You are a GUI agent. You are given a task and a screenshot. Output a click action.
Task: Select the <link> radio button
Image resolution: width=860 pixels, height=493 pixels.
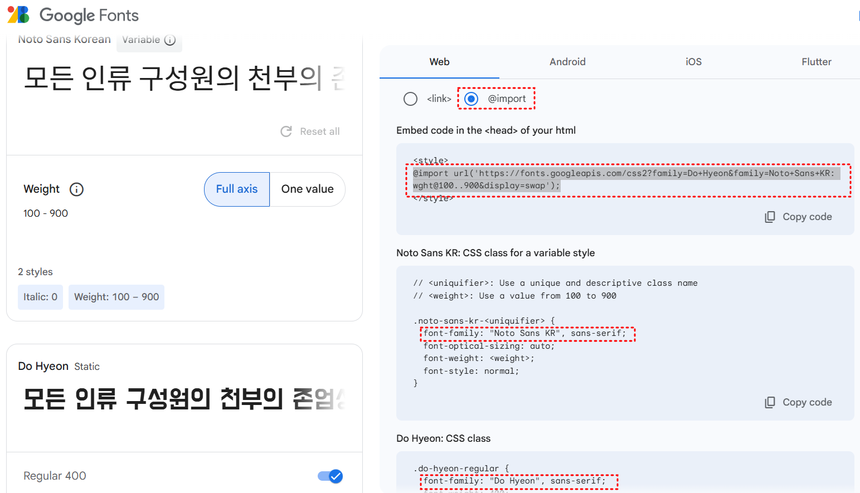(410, 99)
